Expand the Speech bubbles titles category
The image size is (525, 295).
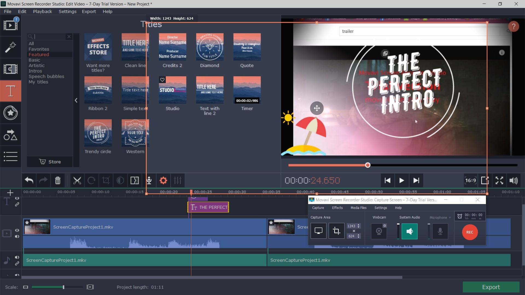click(x=46, y=76)
